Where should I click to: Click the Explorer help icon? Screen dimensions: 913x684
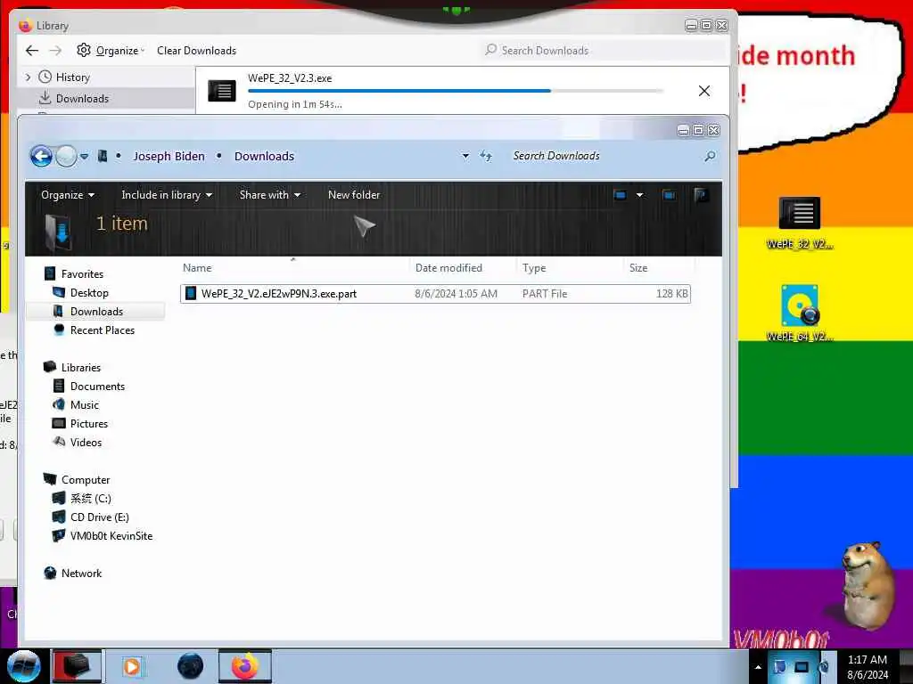[x=701, y=195]
